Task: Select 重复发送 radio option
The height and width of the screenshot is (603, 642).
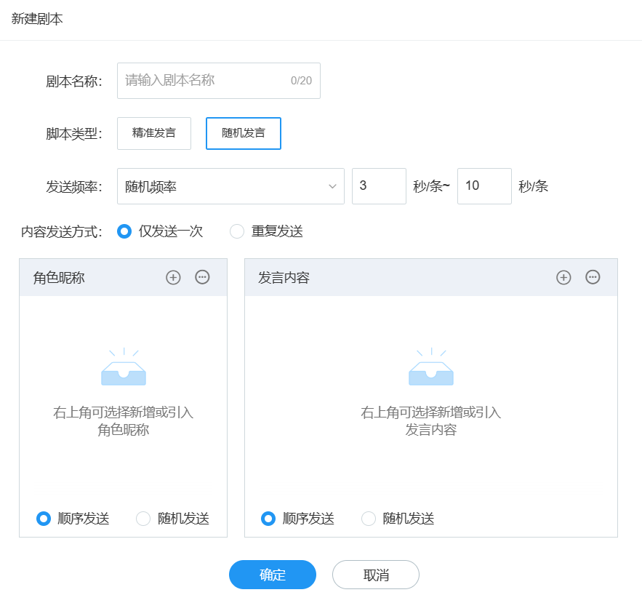Action: coord(237,231)
